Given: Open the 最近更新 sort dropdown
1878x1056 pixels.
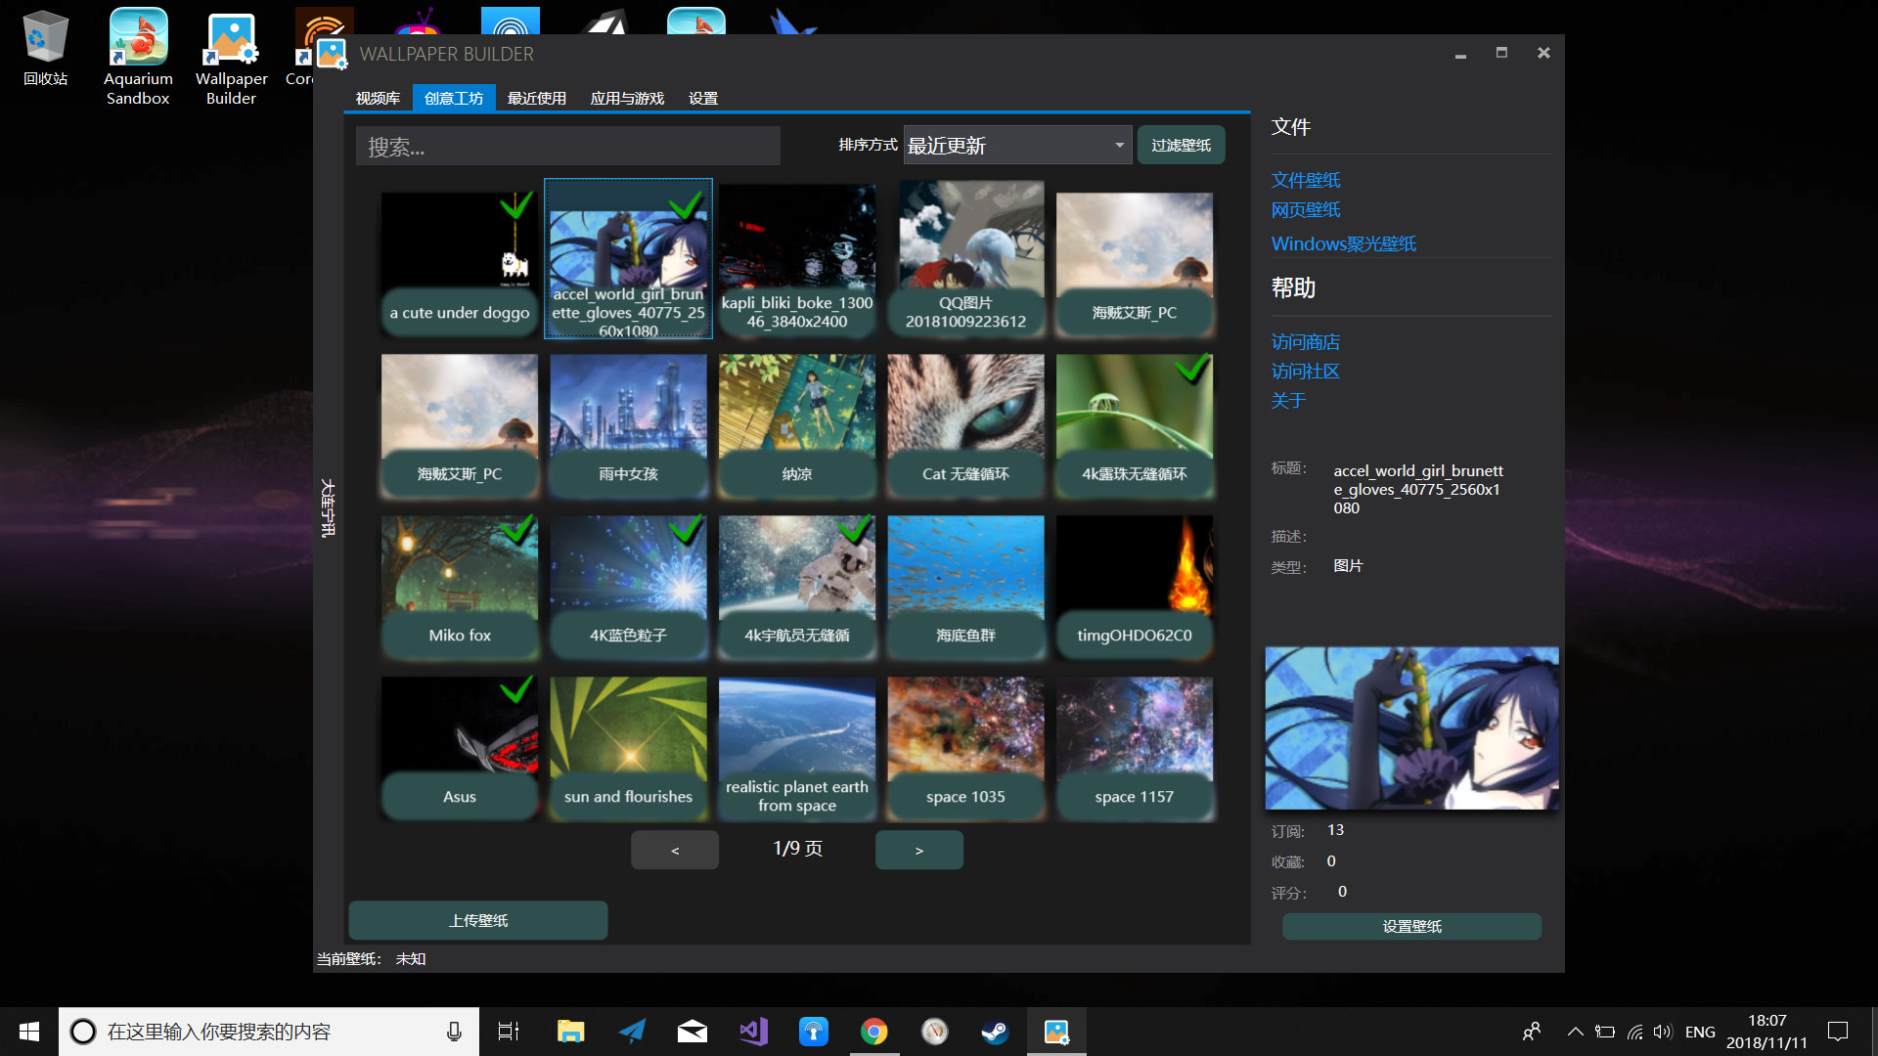Looking at the screenshot, I should (x=1017, y=145).
